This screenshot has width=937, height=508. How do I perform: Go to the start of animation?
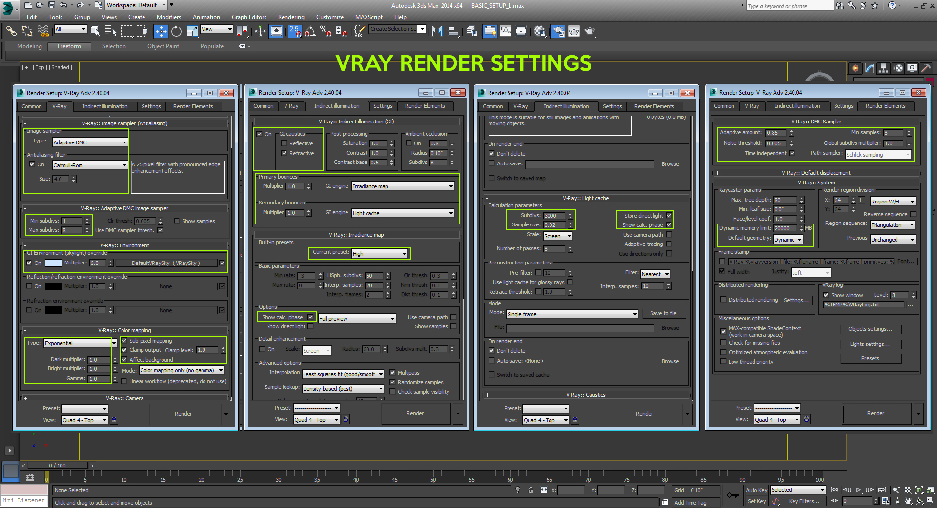click(835, 490)
